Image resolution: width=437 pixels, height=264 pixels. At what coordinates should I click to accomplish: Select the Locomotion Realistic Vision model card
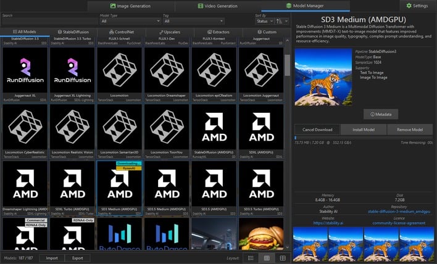pos(72,131)
